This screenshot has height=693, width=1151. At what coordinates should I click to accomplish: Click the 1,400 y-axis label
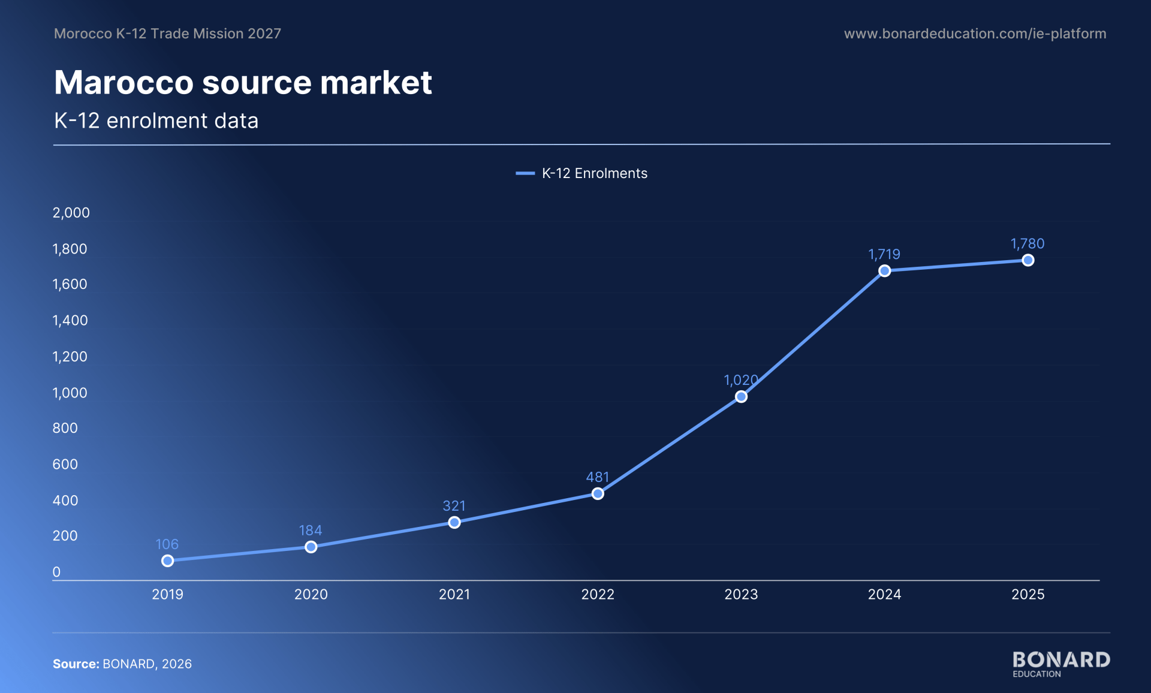pos(70,321)
